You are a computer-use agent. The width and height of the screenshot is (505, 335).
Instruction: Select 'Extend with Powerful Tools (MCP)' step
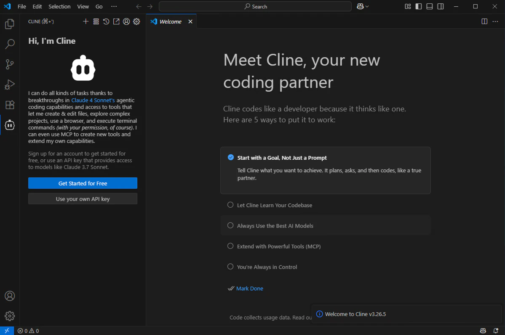(325, 246)
